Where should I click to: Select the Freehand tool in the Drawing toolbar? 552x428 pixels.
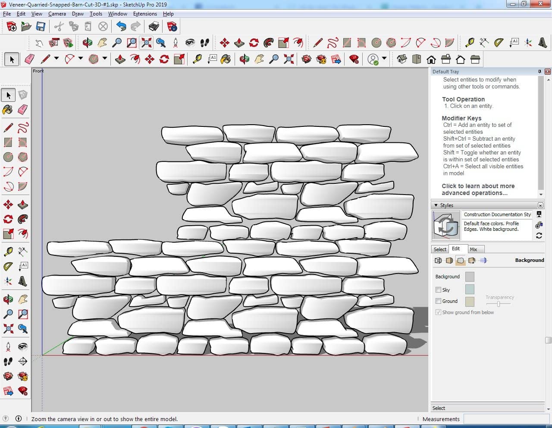332,43
